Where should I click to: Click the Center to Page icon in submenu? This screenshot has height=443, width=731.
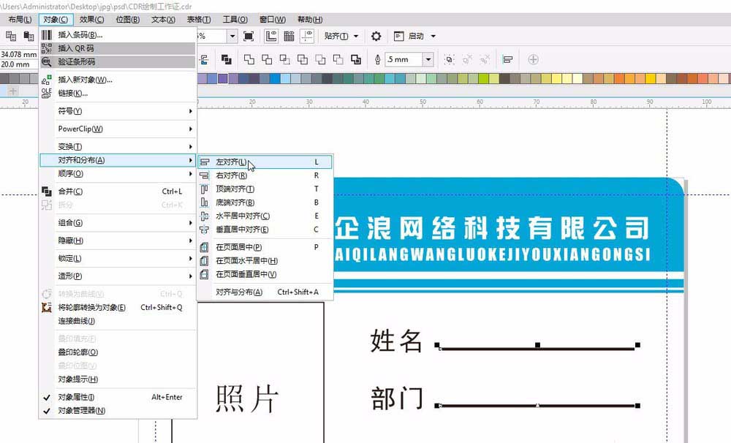[204, 247]
